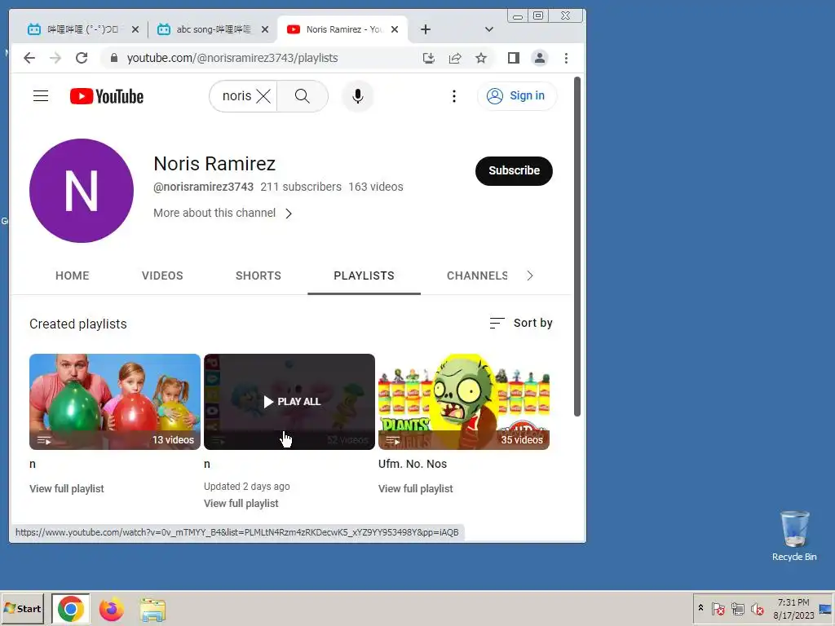The width and height of the screenshot is (835, 626).
Task: Subscribe to Noris Ramirez
Action: pyautogui.click(x=514, y=171)
